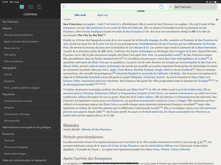Viewport: 221px width, 165px height.
Task: Follow the pont du Golden Gate link
Action: (x=190, y=90)
